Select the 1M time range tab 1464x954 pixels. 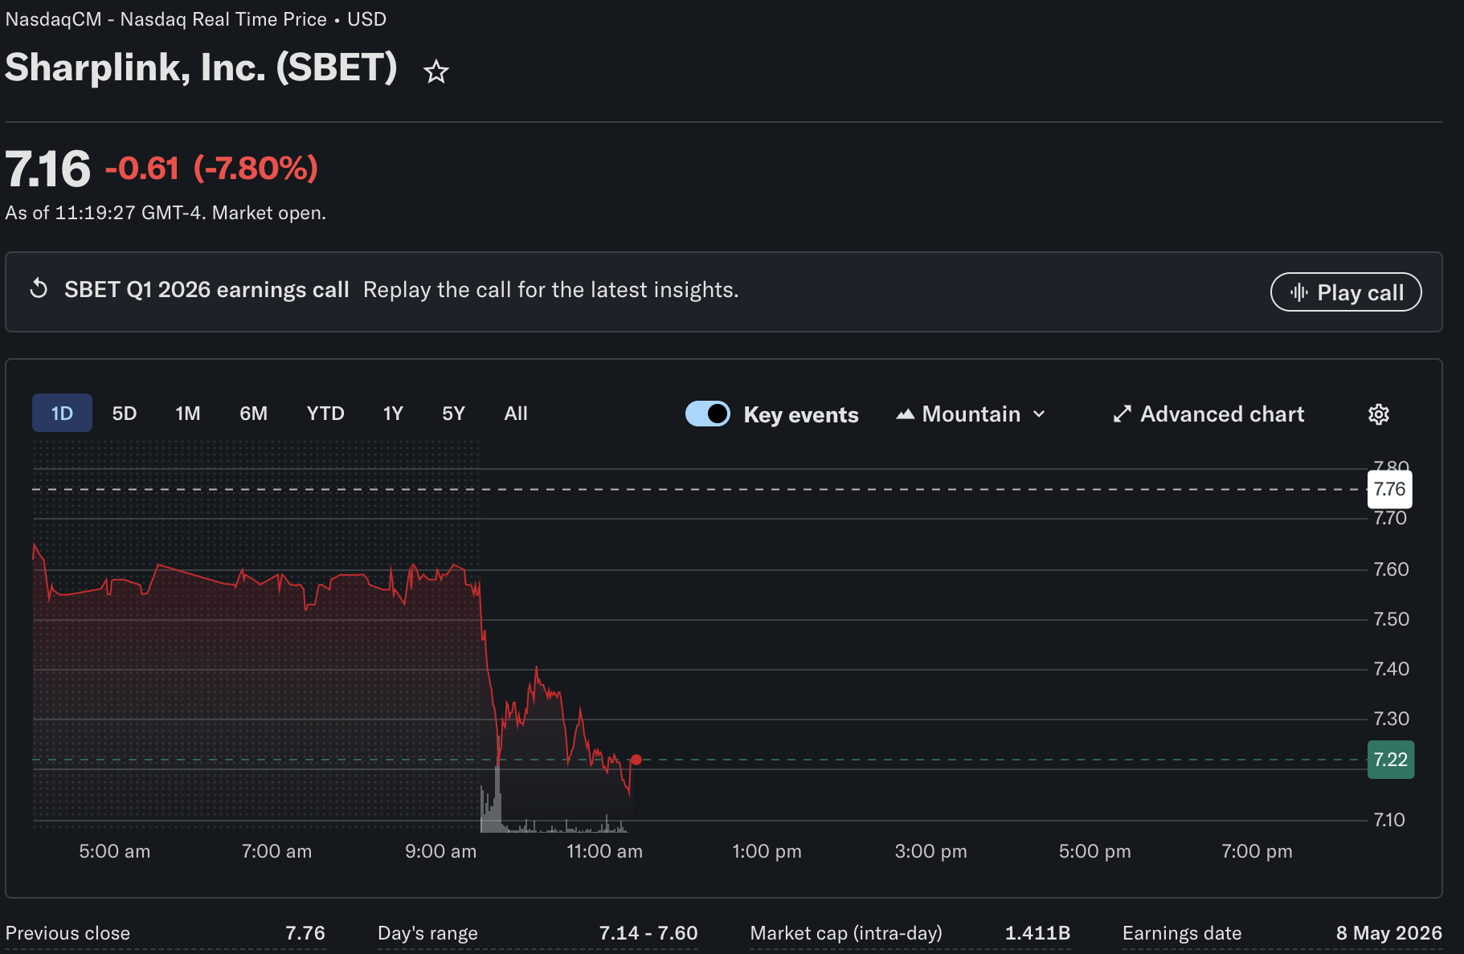tap(188, 414)
